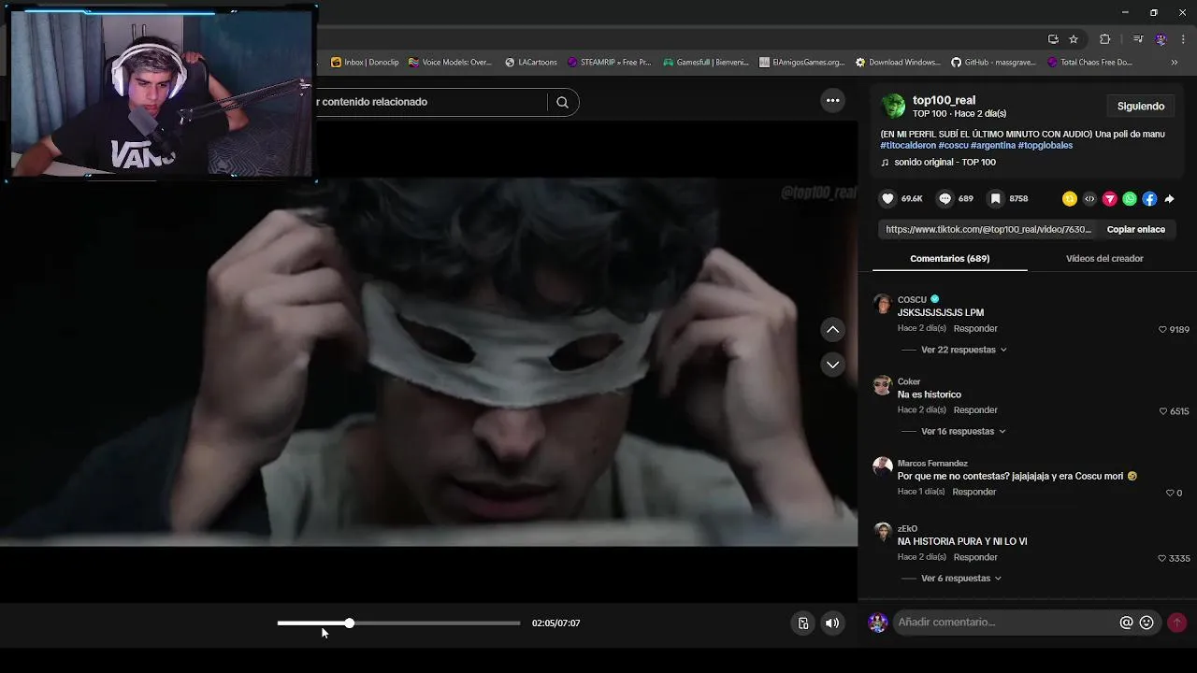Go to next video with down arrow

pos(832,365)
